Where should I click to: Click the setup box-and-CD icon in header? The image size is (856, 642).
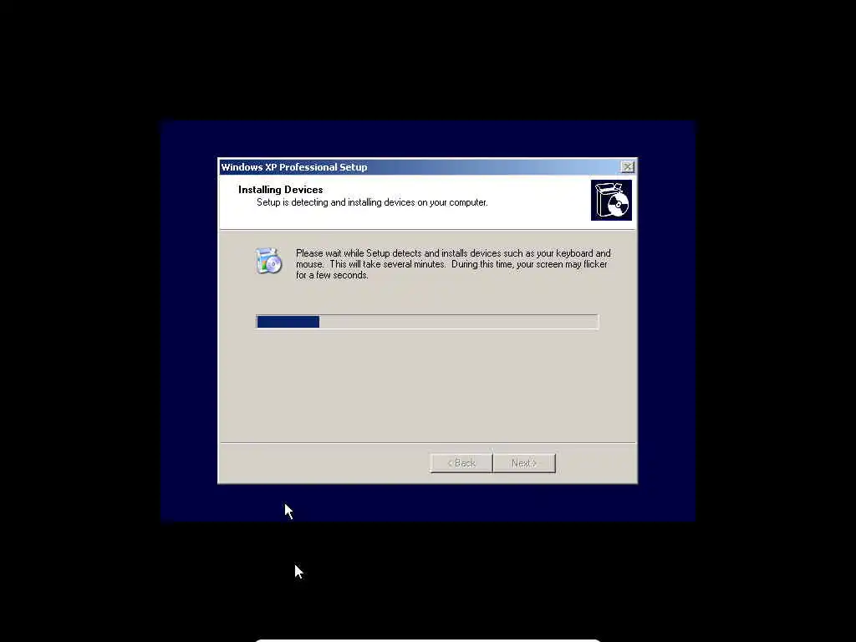[611, 201]
